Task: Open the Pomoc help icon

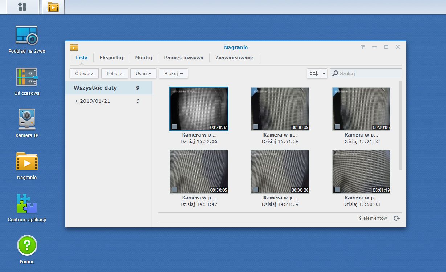Action: pos(27,245)
